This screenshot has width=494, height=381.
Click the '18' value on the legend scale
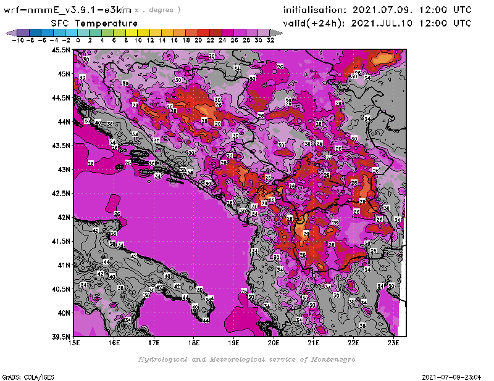pos(186,40)
